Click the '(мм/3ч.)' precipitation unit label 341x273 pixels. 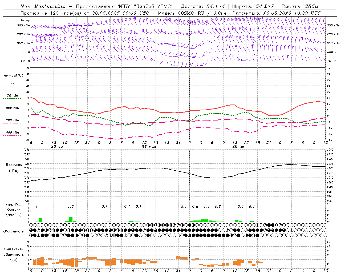[14, 204]
